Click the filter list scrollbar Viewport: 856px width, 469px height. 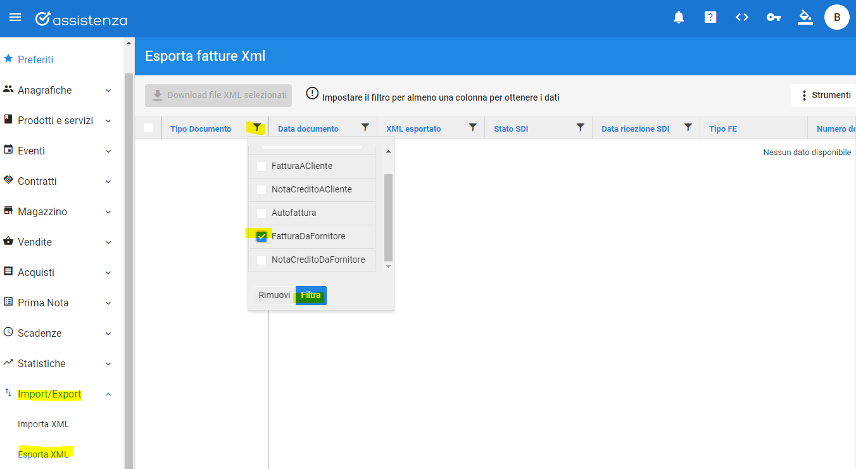tap(388, 217)
